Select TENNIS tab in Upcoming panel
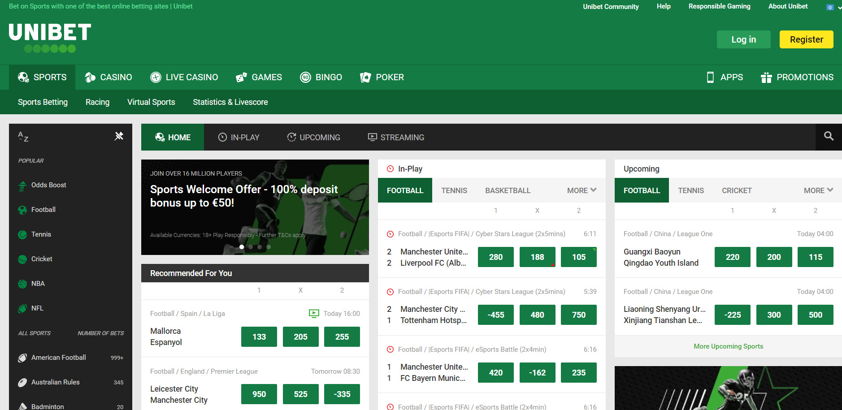Image resolution: width=842 pixels, height=410 pixels. click(691, 190)
